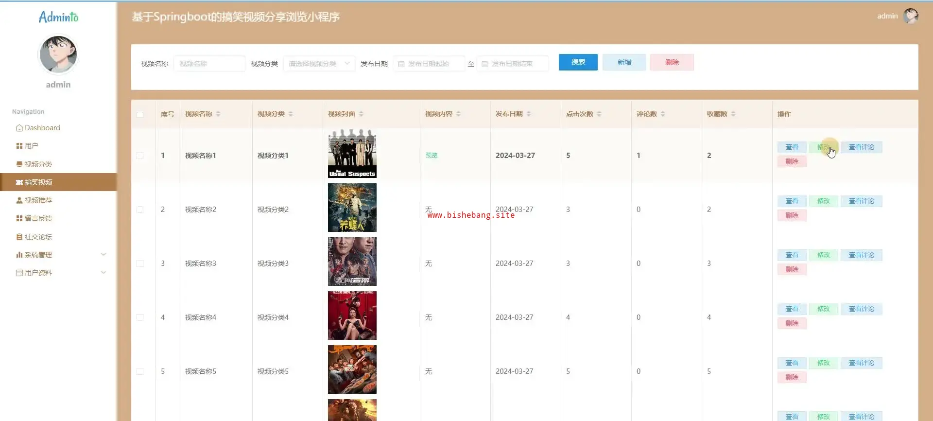This screenshot has height=421, width=933.
Task: Click 查看 for 视频名称3
Action: coord(792,255)
